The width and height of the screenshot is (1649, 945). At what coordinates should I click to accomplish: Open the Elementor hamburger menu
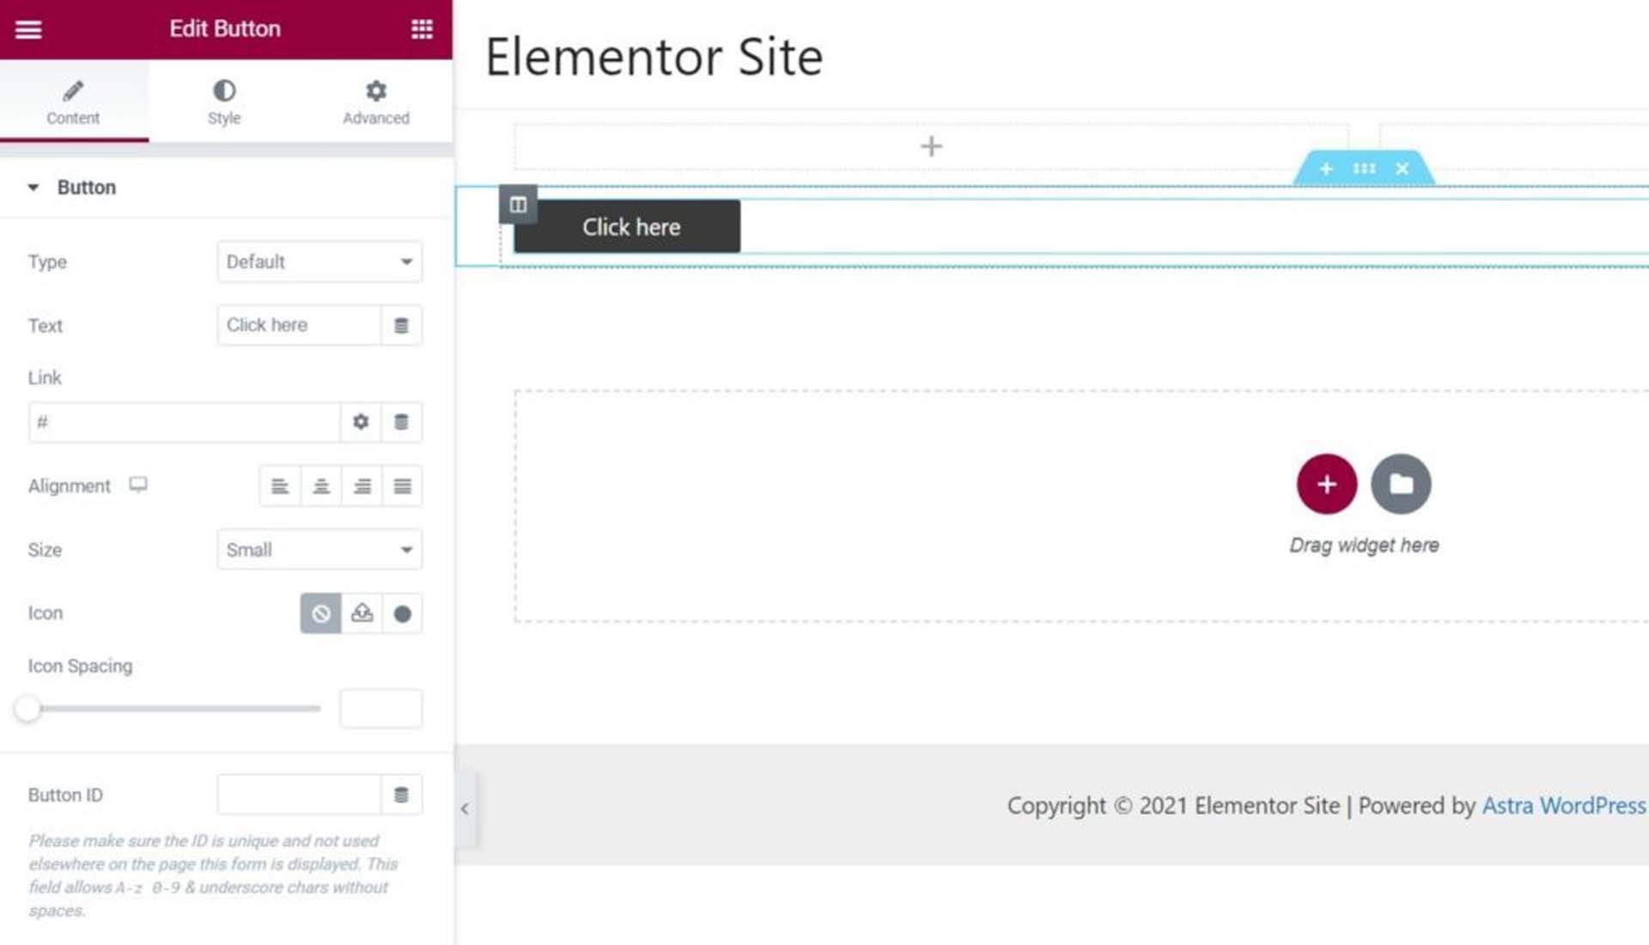tap(28, 29)
